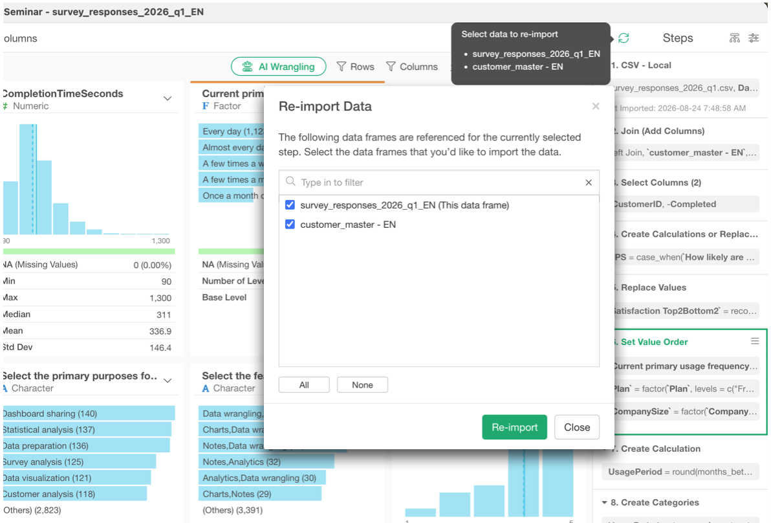Select the 7. Create Calculation step
This screenshot has width=771, height=523.
[x=656, y=449]
